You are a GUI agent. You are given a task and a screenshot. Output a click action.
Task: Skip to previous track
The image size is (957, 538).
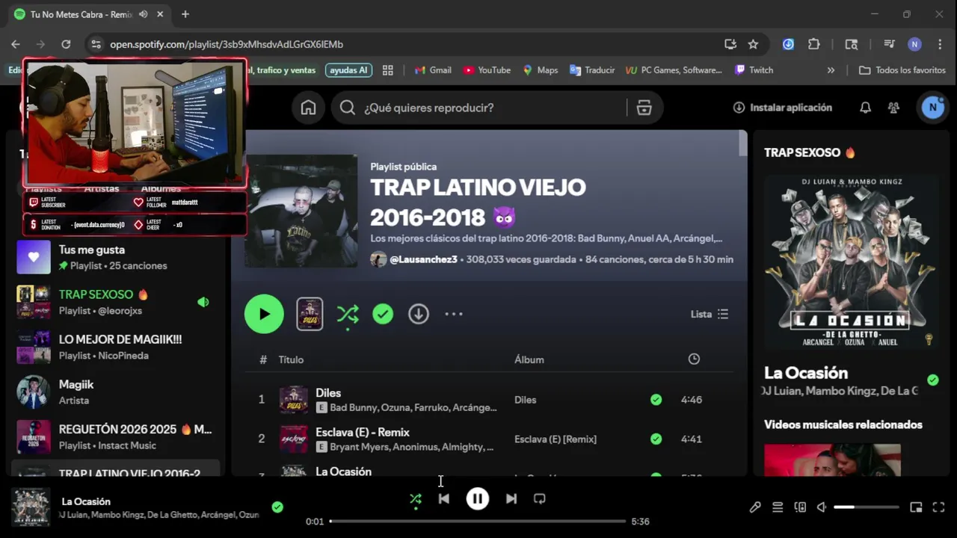pos(444,498)
